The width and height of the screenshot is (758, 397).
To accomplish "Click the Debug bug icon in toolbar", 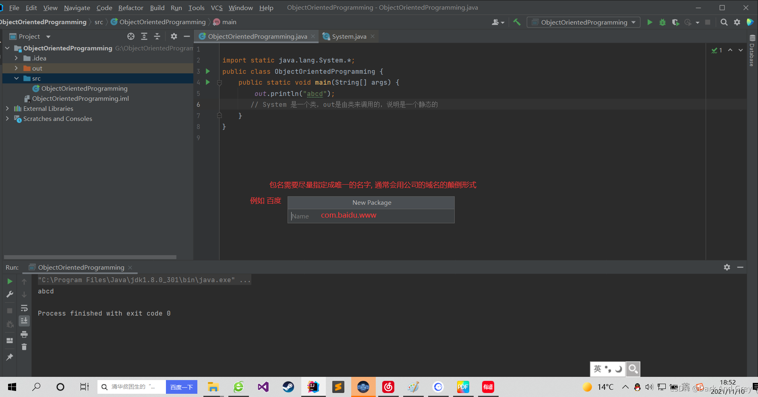I will point(663,22).
